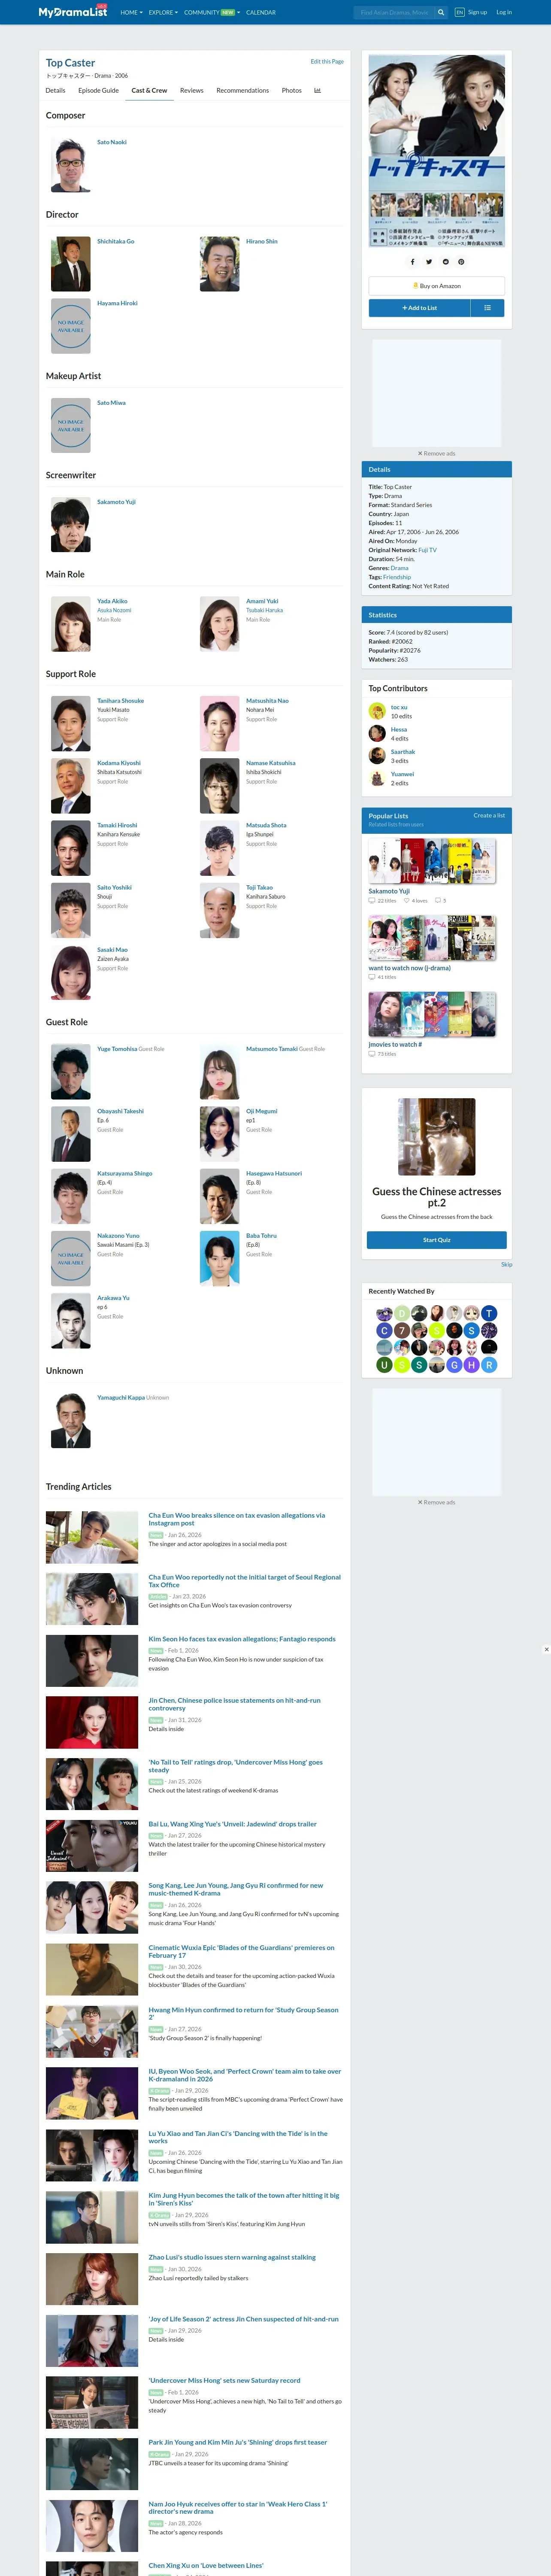Open the statistics chart tab icon
The width and height of the screenshot is (551, 2576).
[318, 90]
